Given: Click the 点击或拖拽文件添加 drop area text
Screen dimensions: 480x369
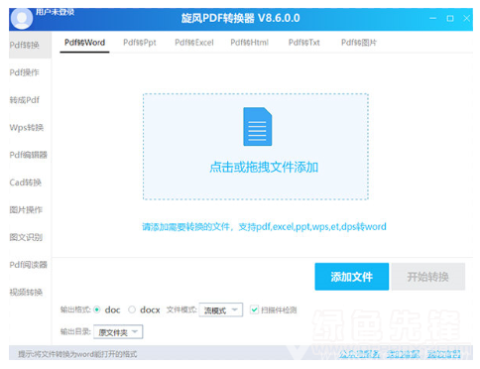Looking at the screenshot, I should click(x=264, y=168).
